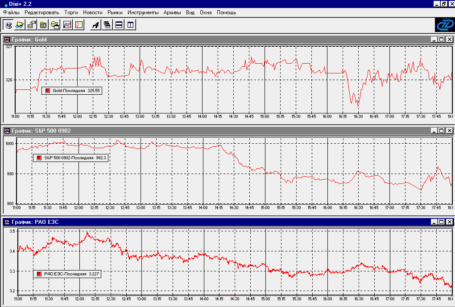Open the Gold chart window system icon

click(x=7, y=40)
